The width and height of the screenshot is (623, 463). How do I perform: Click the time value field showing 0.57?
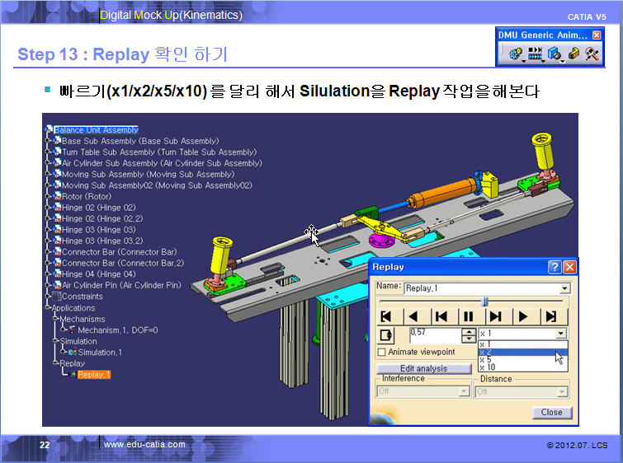(436, 335)
